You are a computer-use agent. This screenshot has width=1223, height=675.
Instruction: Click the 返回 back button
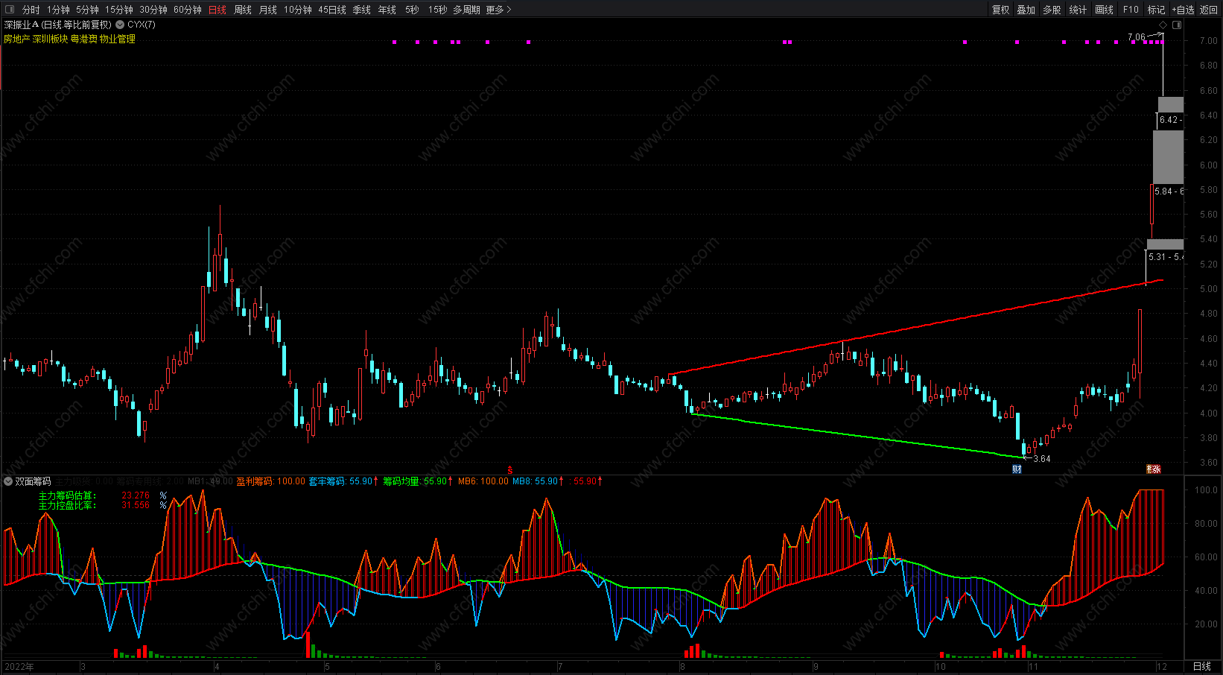click(1209, 10)
